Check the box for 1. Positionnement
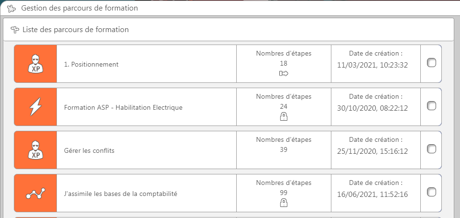Screen dimensions: 460x218 coord(431,63)
